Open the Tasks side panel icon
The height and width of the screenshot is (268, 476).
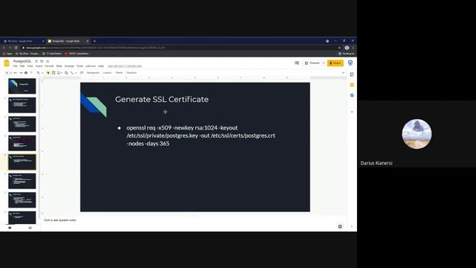coord(352,95)
